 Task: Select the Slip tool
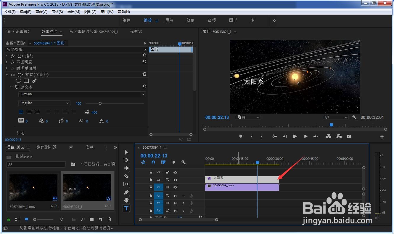[x=126, y=184]
